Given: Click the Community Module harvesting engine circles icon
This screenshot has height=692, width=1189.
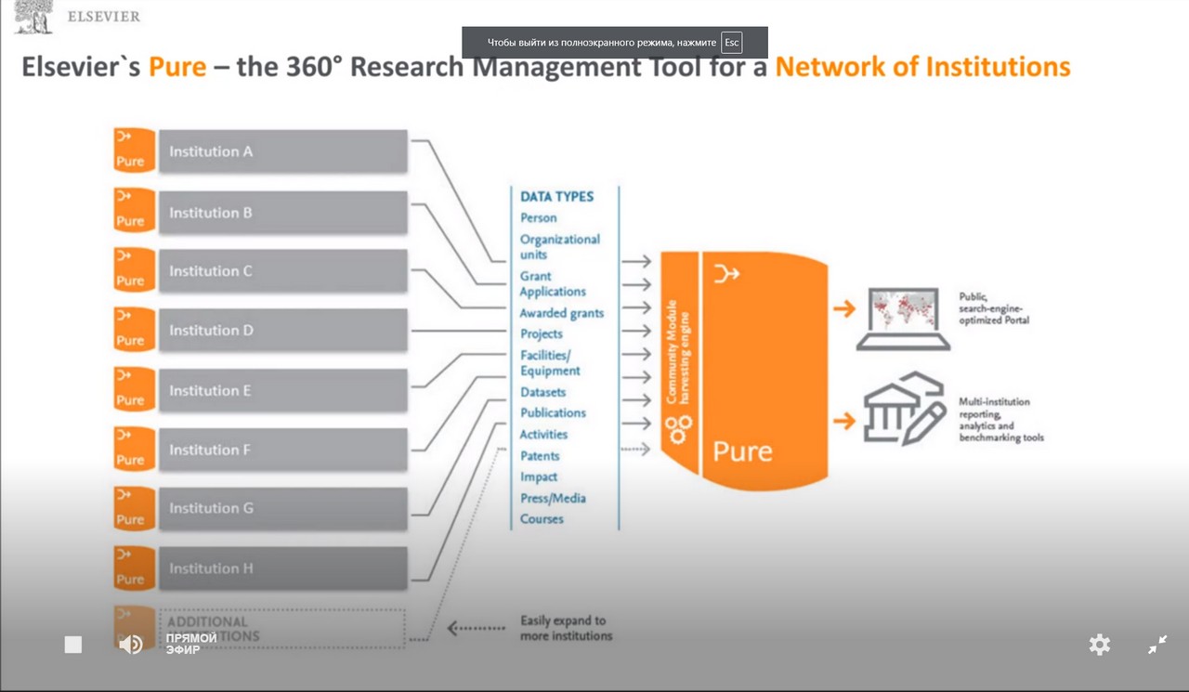Looking at the screenshot, I should [681, 429].
